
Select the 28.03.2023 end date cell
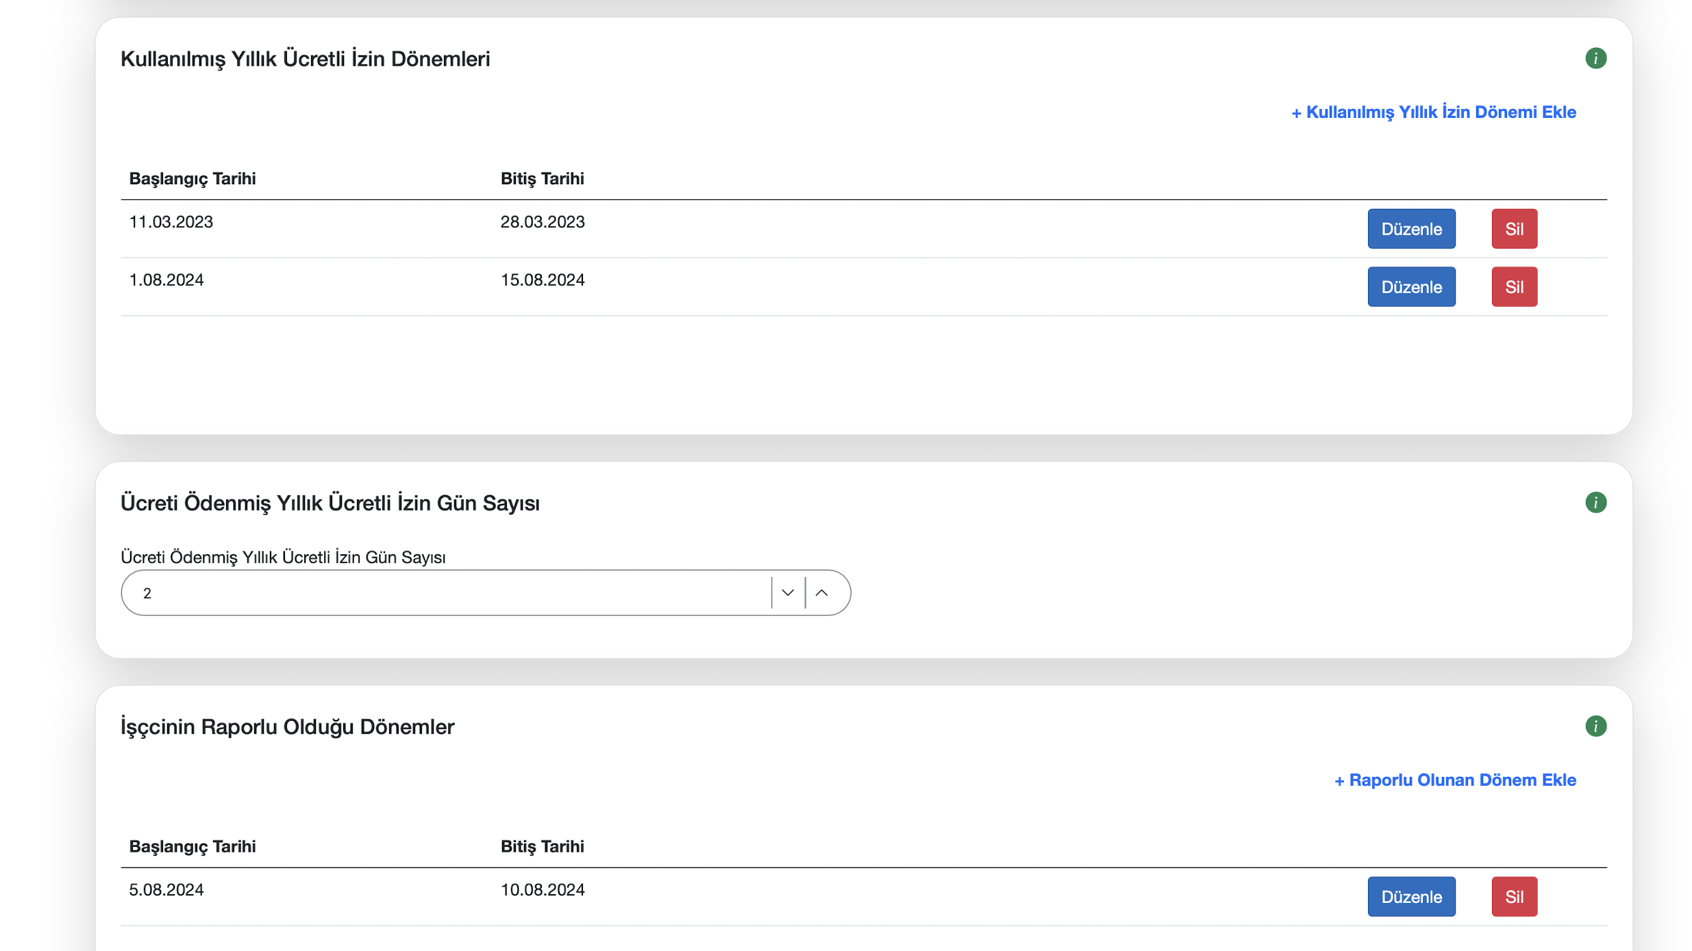[542, 222]
